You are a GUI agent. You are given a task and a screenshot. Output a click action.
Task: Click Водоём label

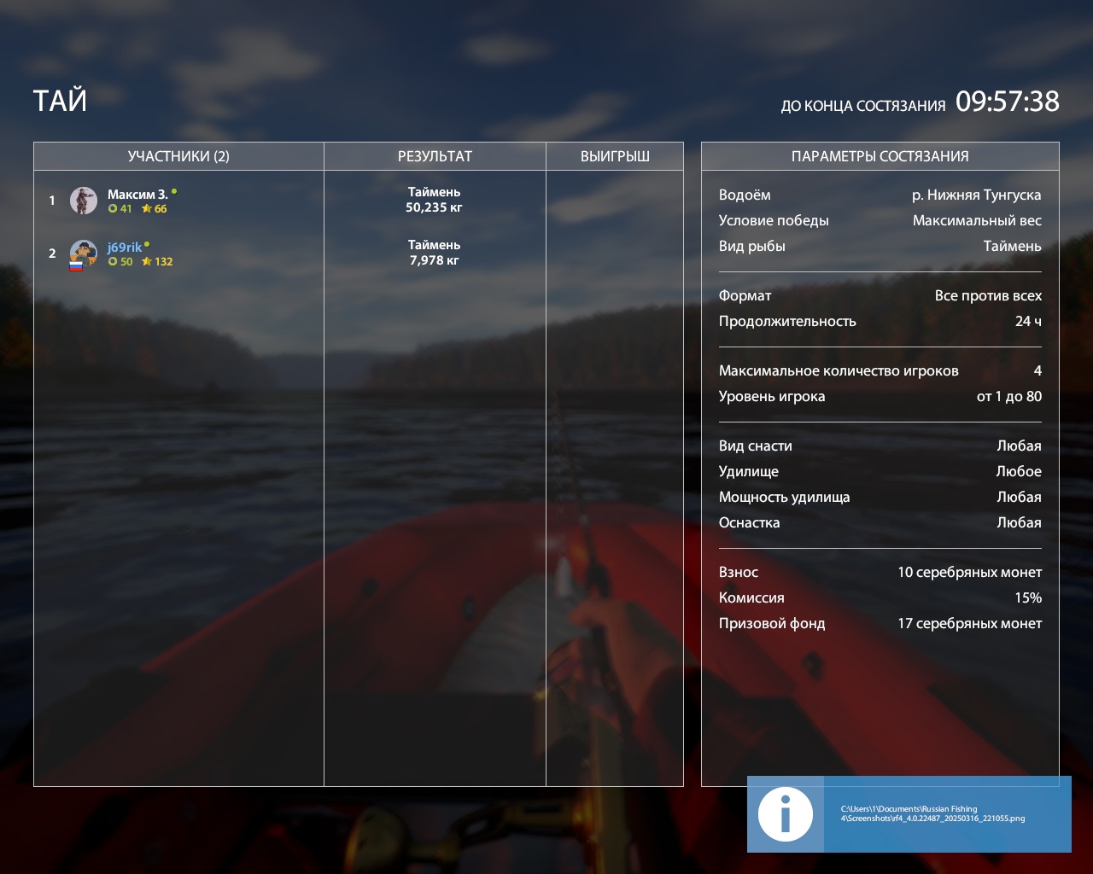coord(745,195)
